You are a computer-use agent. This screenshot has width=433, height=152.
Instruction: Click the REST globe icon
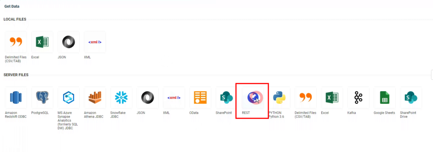click(253, 98)
